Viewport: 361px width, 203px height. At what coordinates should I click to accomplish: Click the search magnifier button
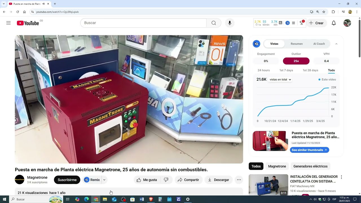tap(214, 23)
